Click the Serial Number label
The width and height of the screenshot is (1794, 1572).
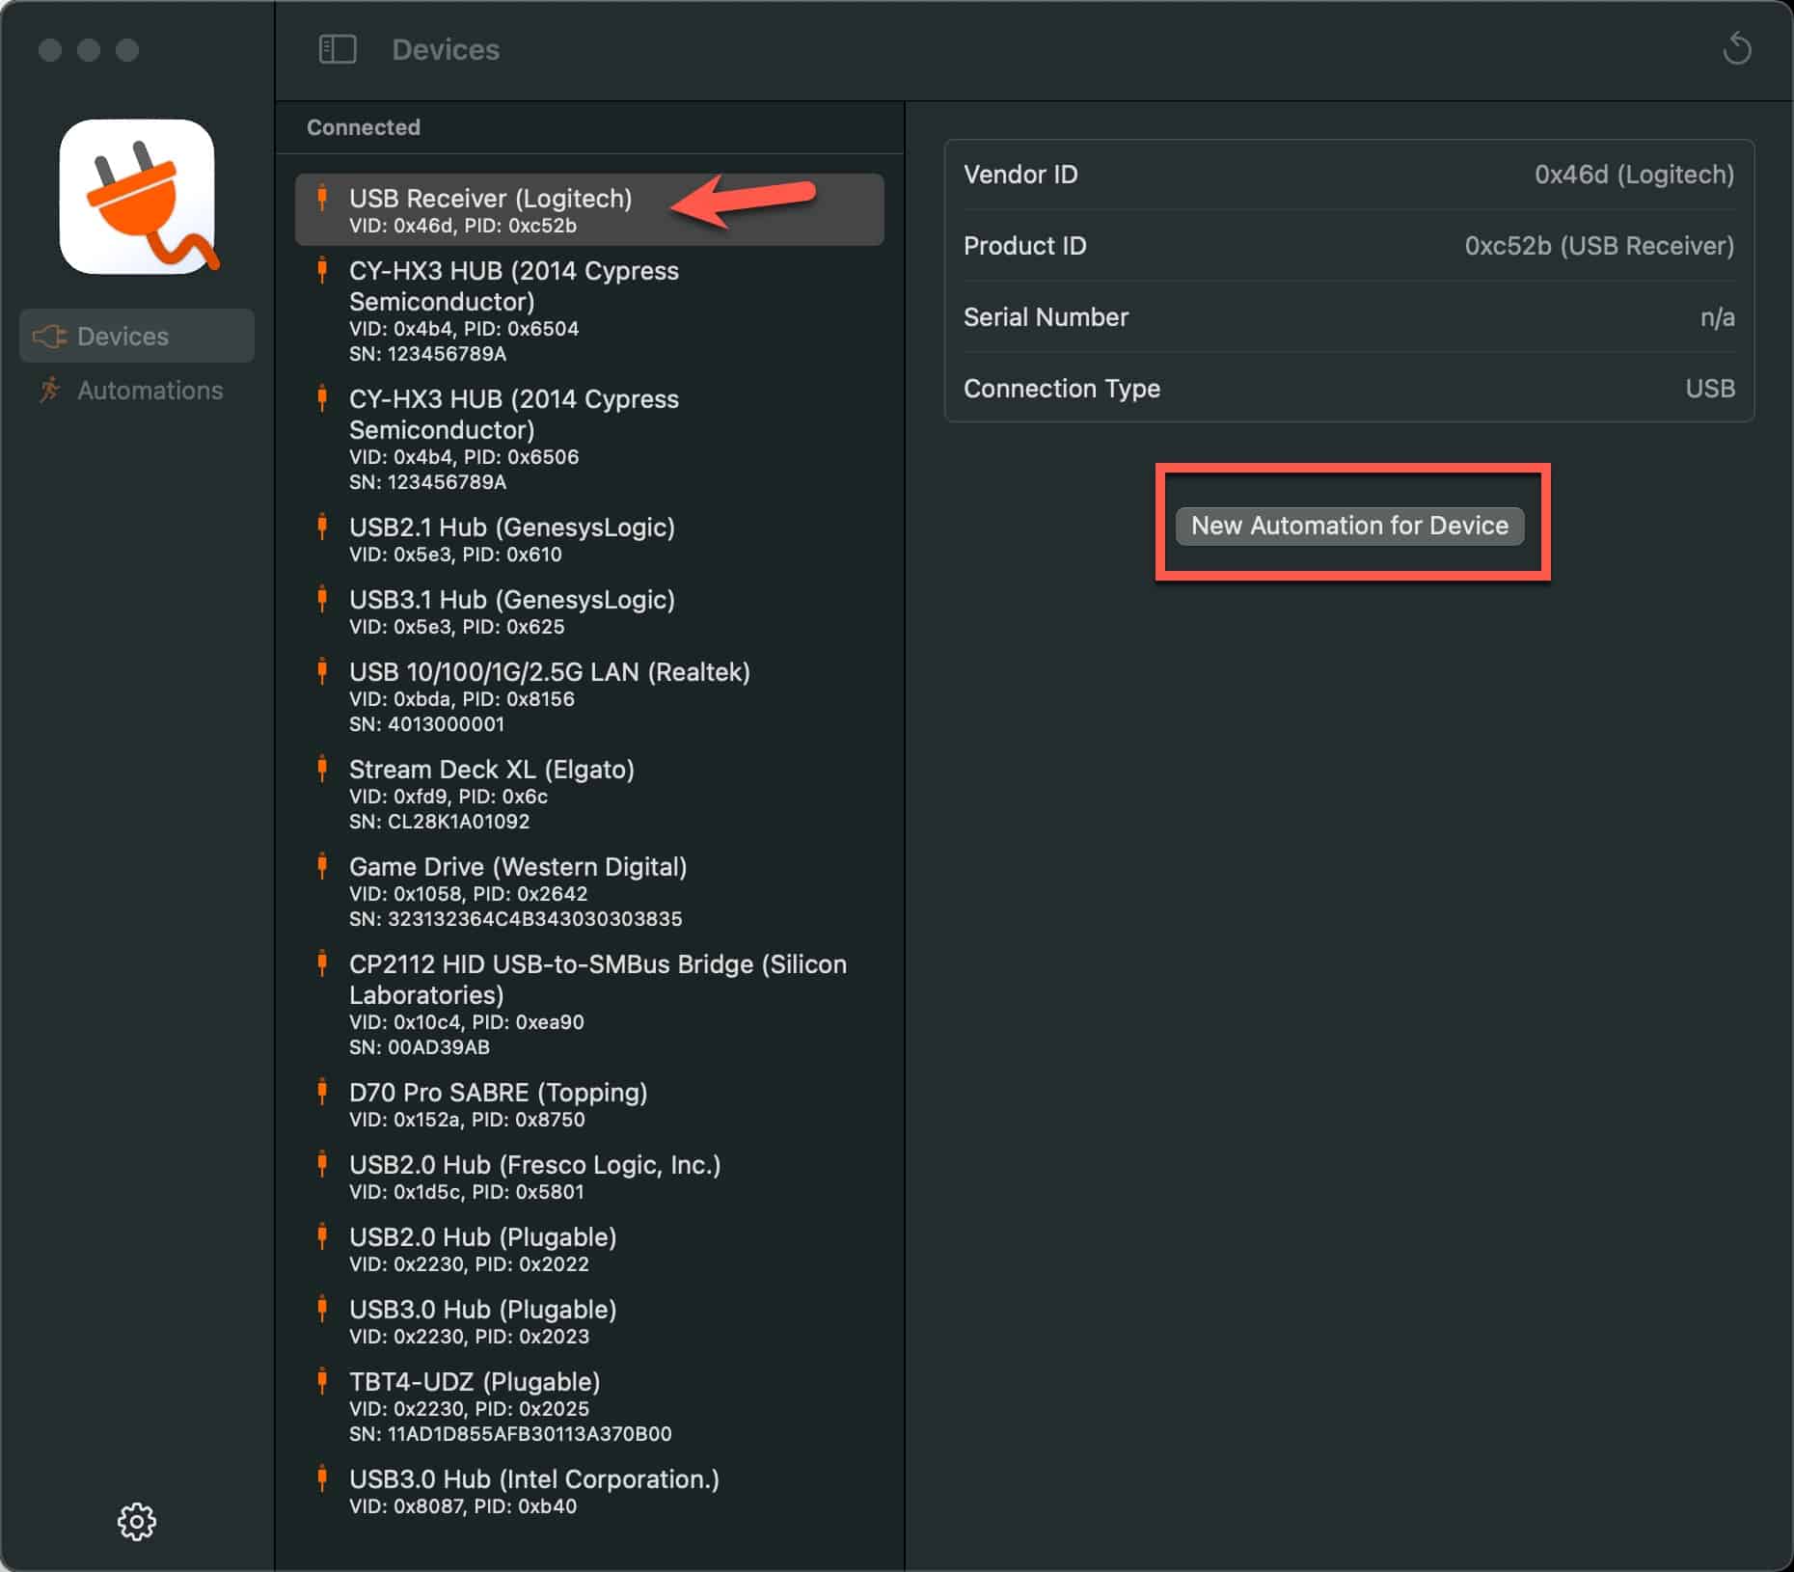pos(1046,317)
